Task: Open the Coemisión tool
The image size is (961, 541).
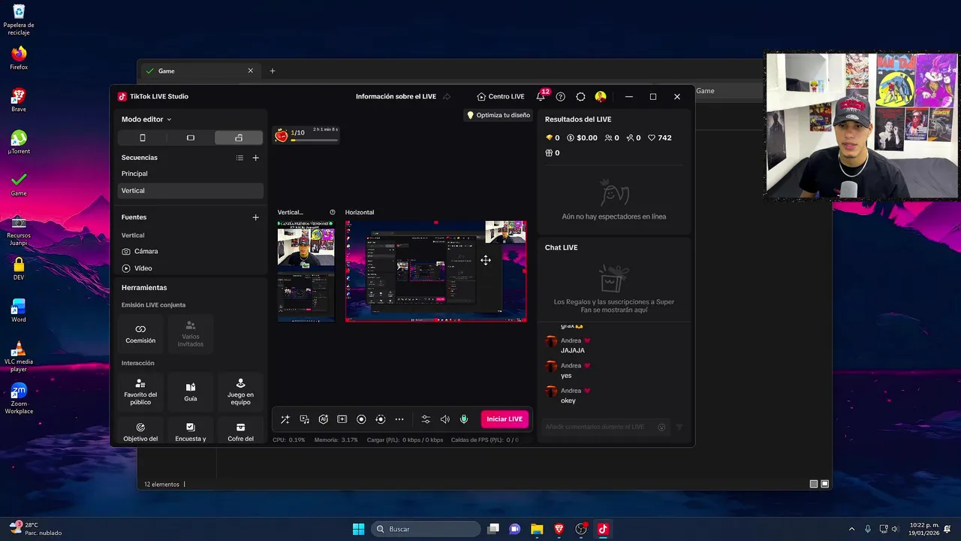Action: tap(140, 334)
